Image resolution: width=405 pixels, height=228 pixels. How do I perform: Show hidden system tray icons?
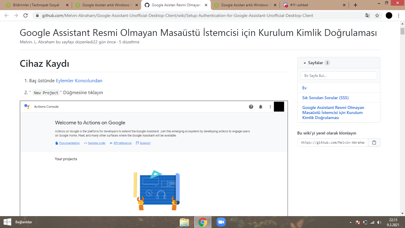351,222
